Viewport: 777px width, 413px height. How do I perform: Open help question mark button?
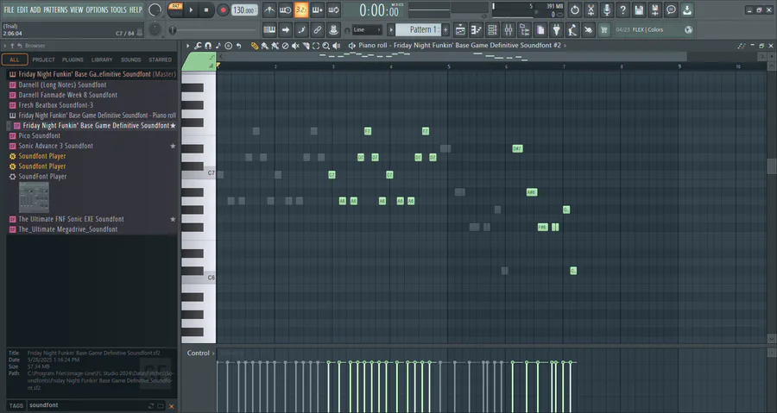(x=622, y=9)
